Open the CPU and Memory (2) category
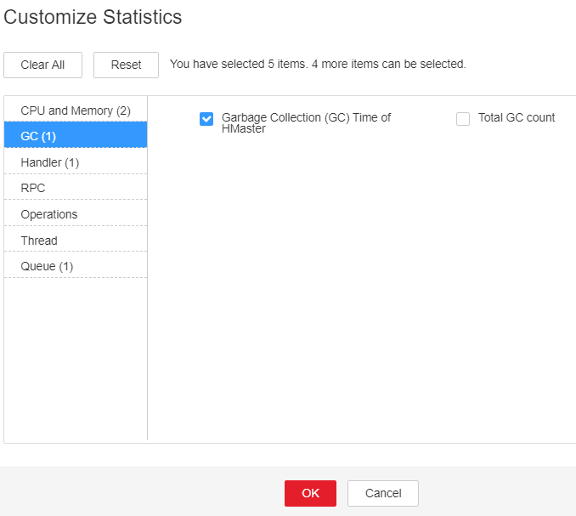The height and width of the screenshot is (516, 576). tap(76, 111)
